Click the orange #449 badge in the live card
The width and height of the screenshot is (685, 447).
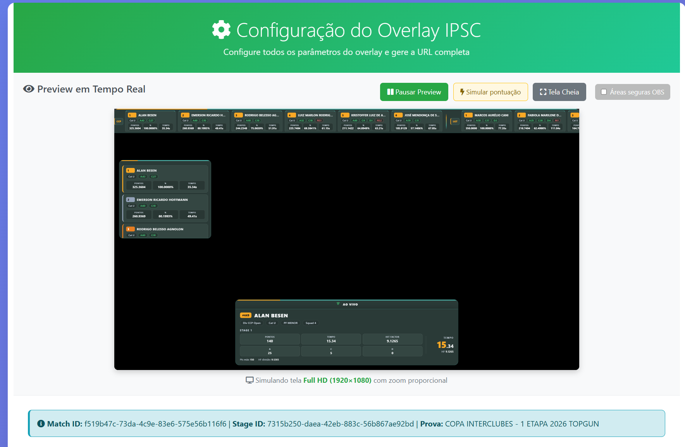pos(246,315)
